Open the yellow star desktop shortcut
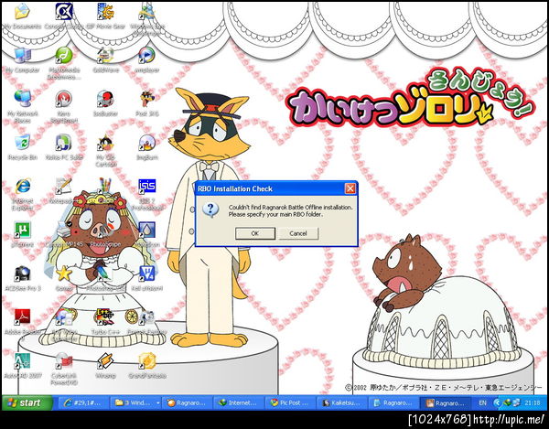Screen dimensions: 549x429 [64, 277]
